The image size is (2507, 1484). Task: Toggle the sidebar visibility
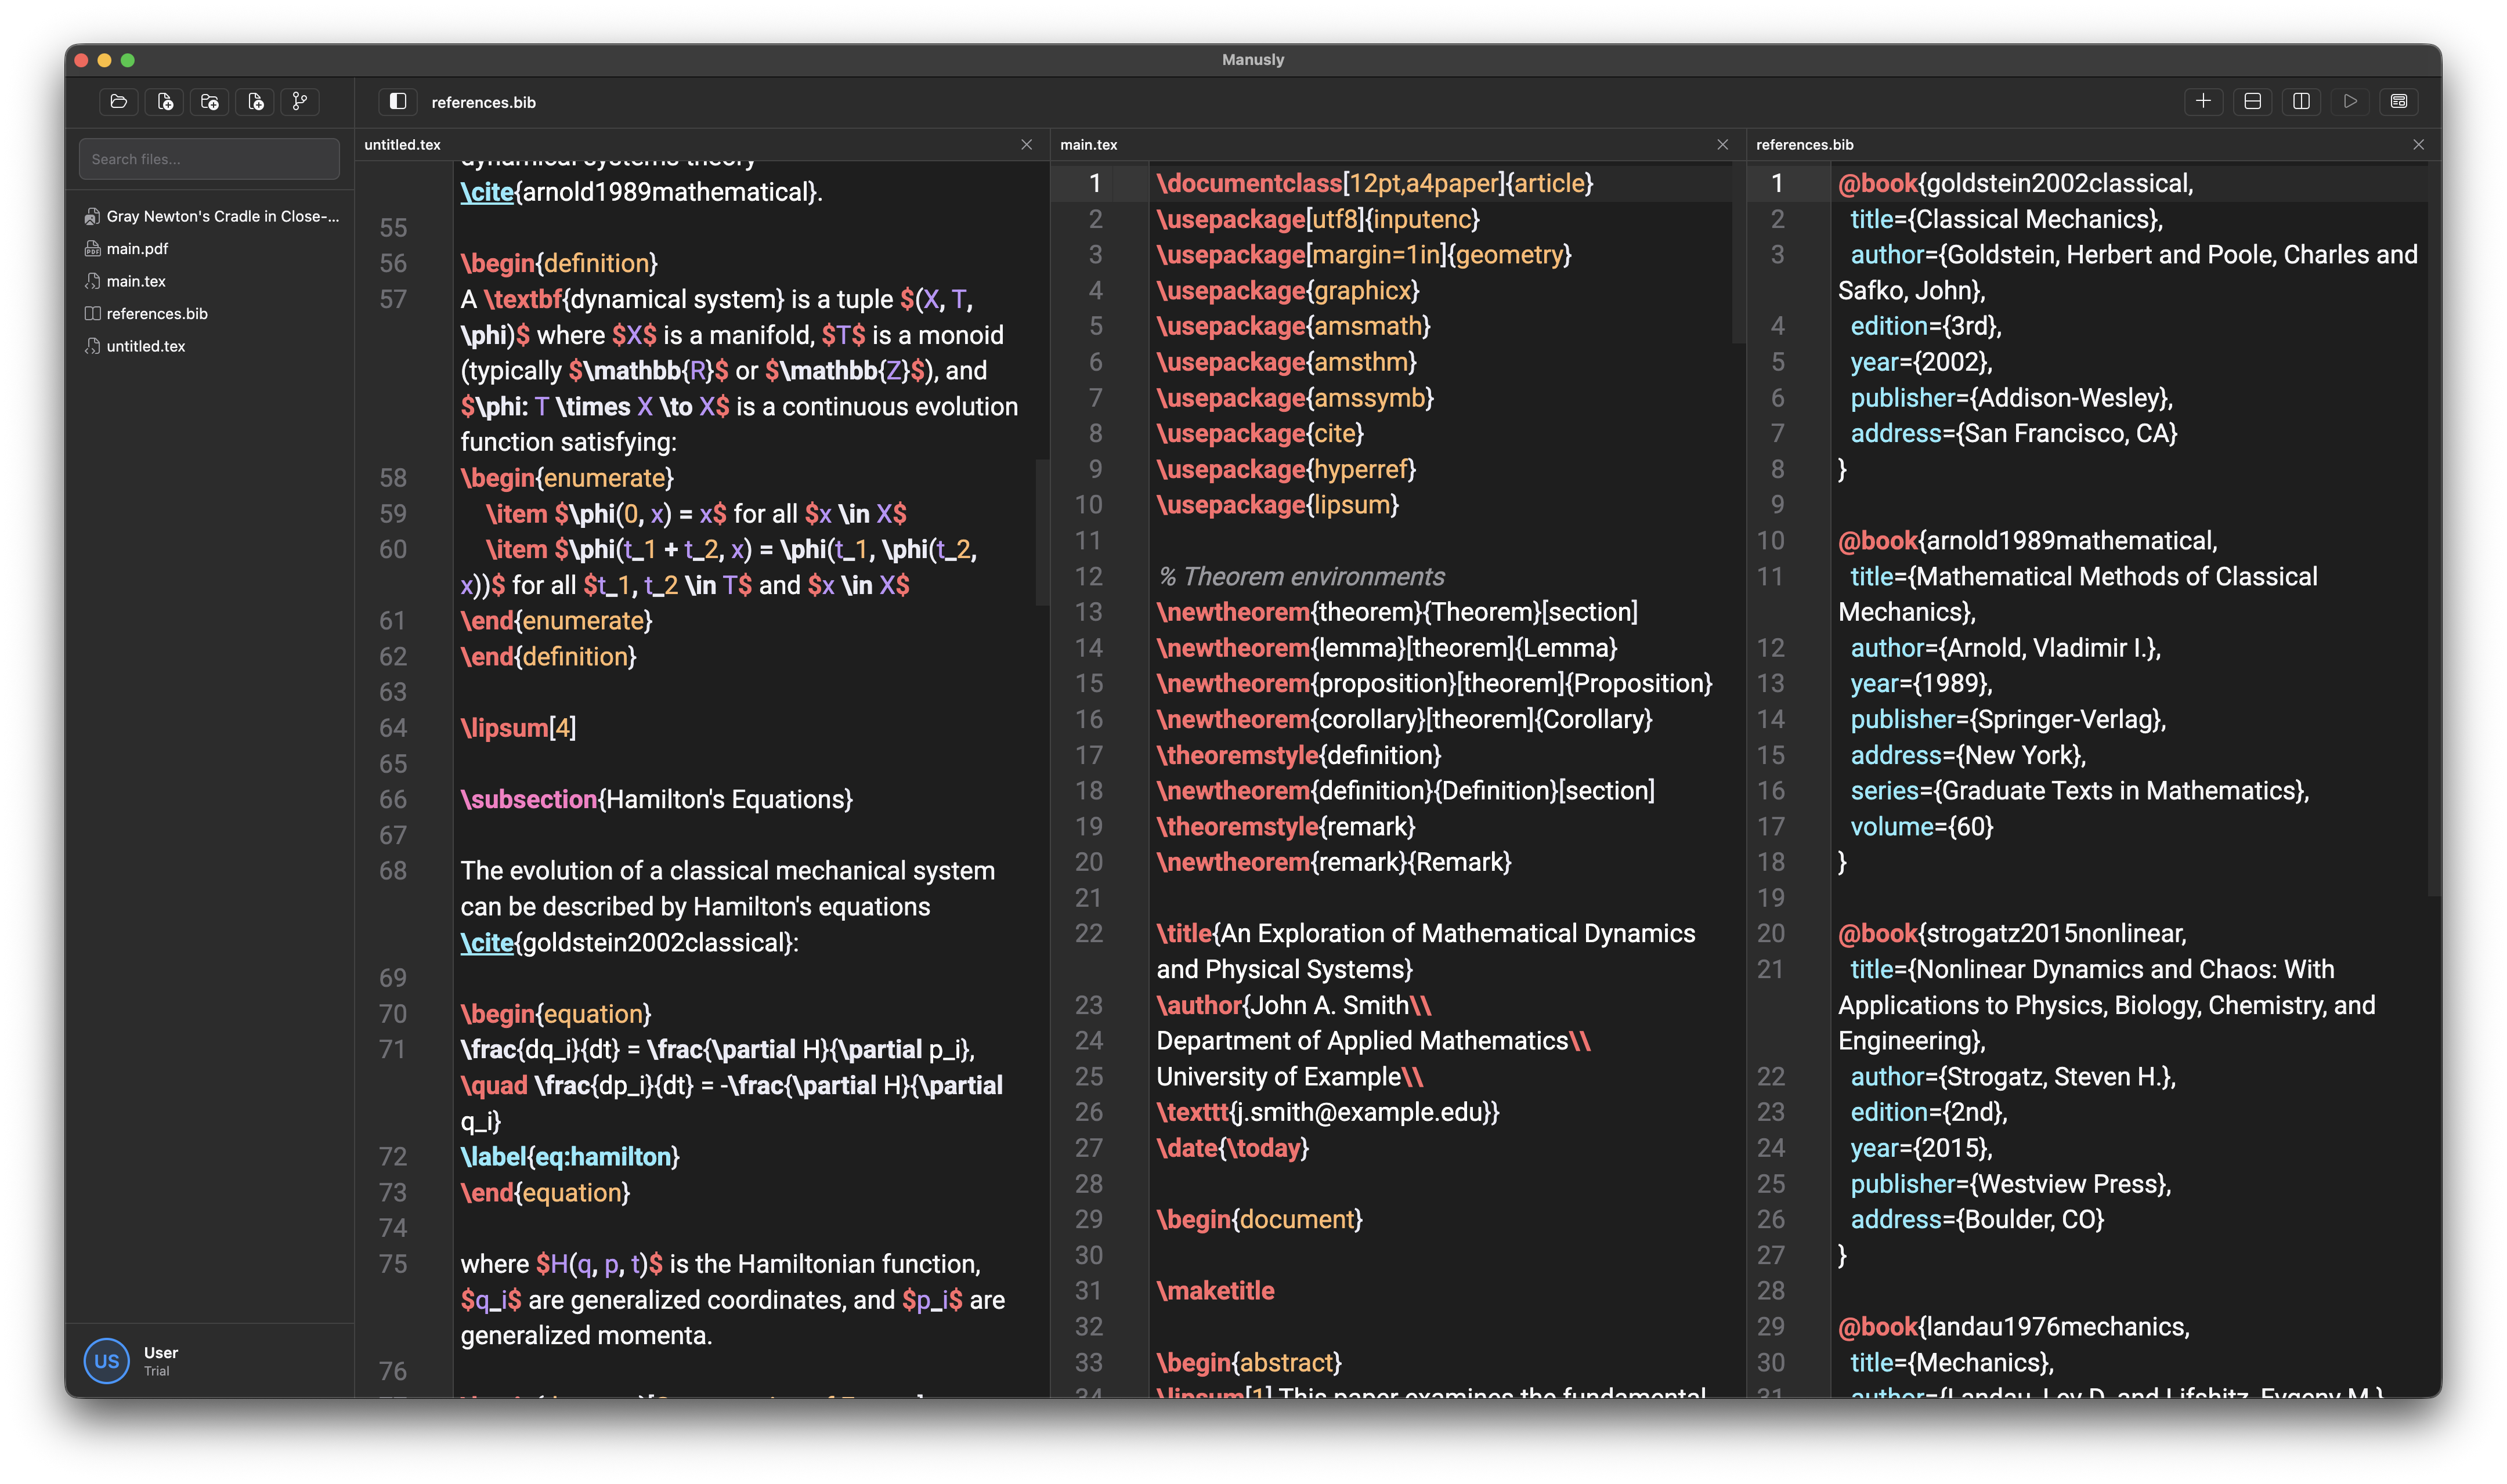pos(397,101)
